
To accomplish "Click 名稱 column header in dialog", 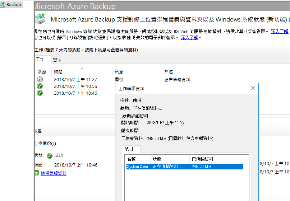I will click(138, 159).
